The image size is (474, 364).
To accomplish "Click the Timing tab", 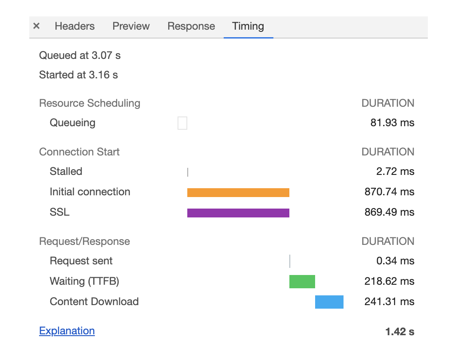I will click(x=248, y=26).
